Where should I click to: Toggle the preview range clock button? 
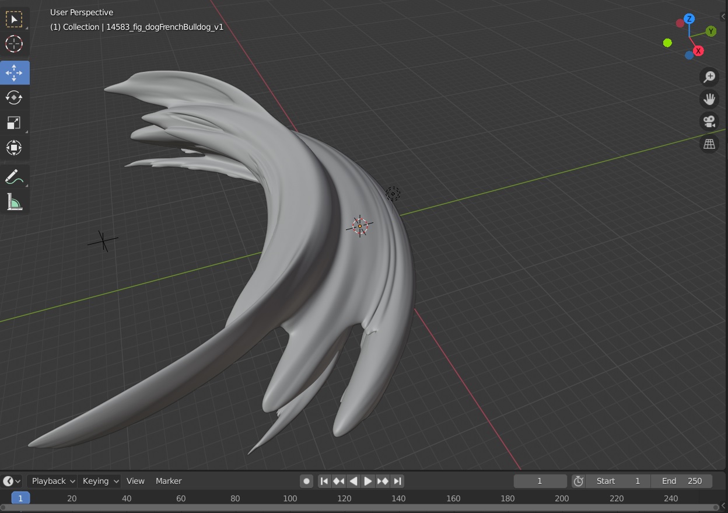(578, 481)
